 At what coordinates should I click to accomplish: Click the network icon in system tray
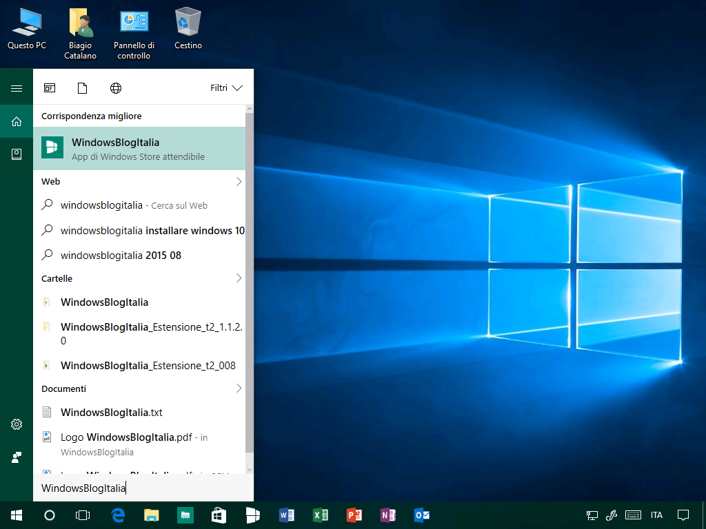(592, 515)
